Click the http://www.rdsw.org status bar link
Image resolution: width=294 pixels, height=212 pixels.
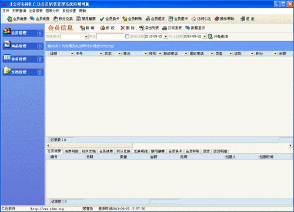pyautogui.click(x=48, y=209)
